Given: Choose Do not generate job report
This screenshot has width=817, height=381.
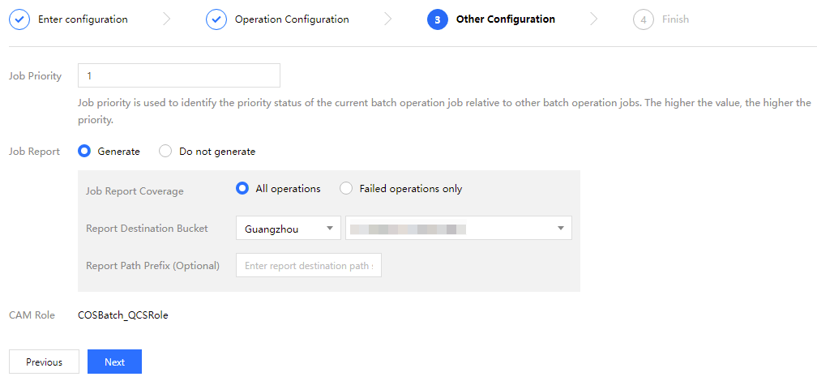Looking at the screenshot, I should [x=165, y=151].
